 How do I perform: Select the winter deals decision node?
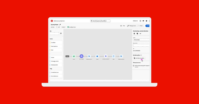tap(81, 56)
